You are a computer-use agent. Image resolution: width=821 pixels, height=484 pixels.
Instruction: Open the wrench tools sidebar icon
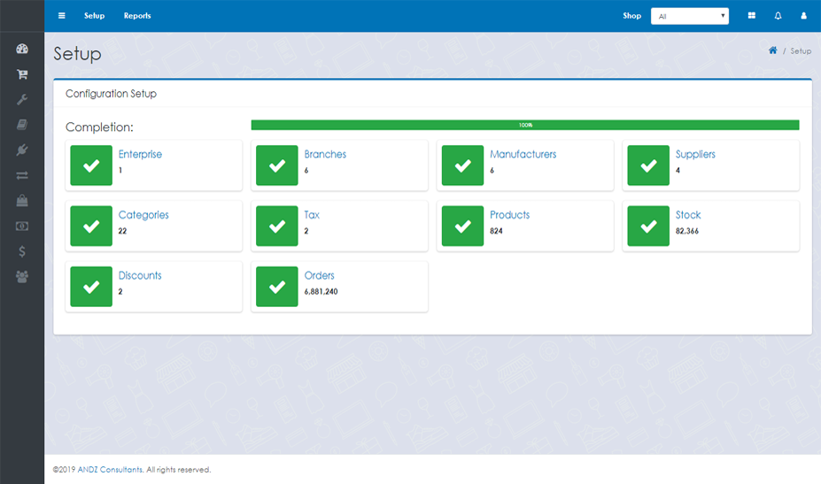pos(22,99)
